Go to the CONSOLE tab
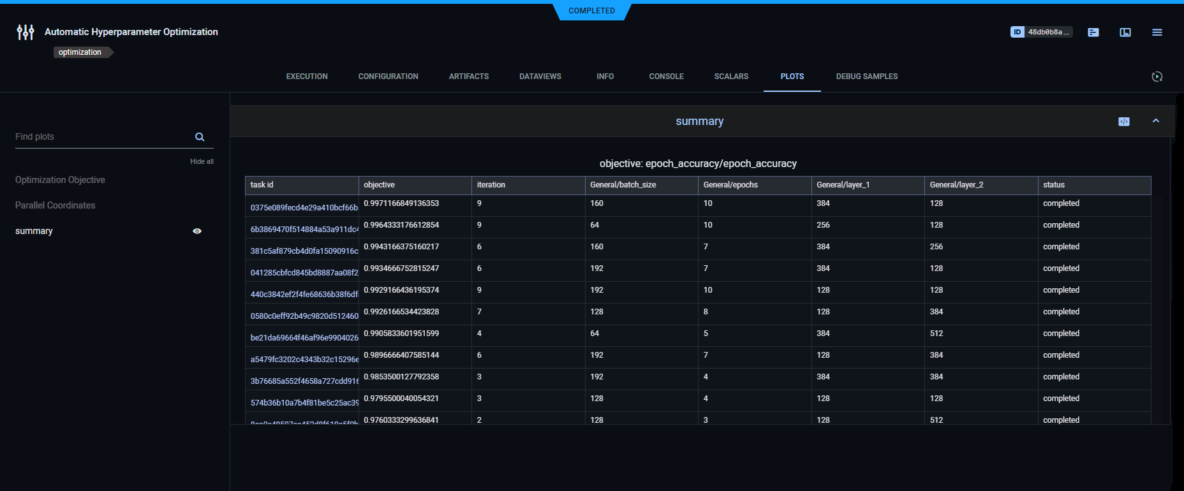 (x=666, y=77)
